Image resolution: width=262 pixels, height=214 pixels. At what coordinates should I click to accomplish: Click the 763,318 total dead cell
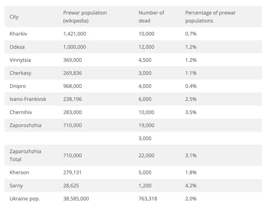click(x=148, y=199)
